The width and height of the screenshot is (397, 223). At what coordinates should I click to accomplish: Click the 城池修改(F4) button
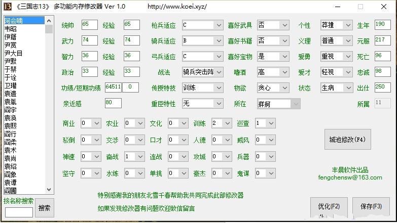[348, 140]
